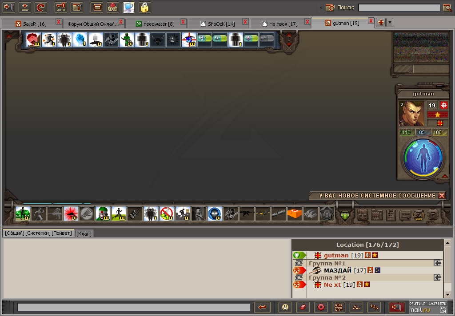
Task: Click the green soldier level IV perk
Action: [x=127, y=39]
